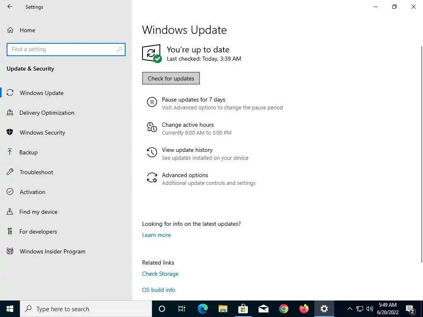This screenshot has height=317, width=423.
Task: Open Advanced options for updates
Action: point(185,175)
